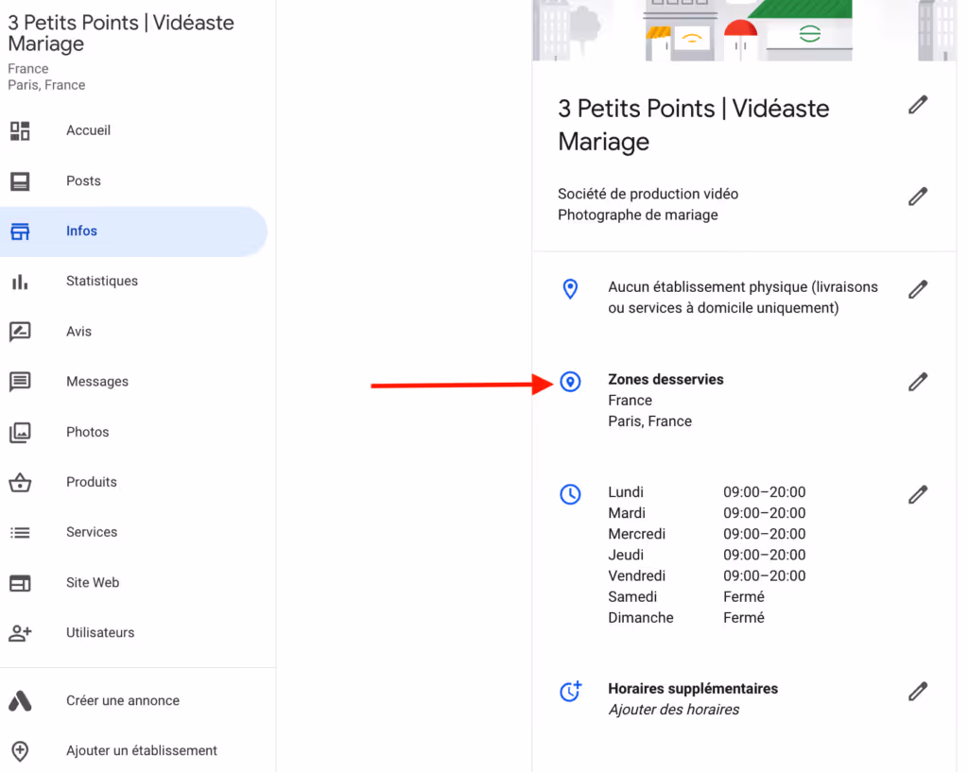Click the Produits basket icon
This screenshot has width=968, height=772.
point(20,483)
